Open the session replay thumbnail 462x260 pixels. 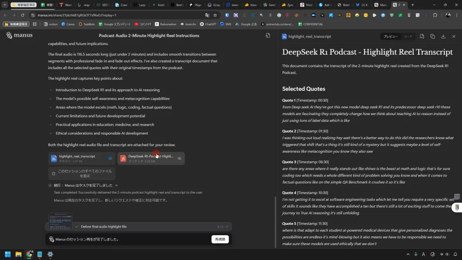(60, 221)
